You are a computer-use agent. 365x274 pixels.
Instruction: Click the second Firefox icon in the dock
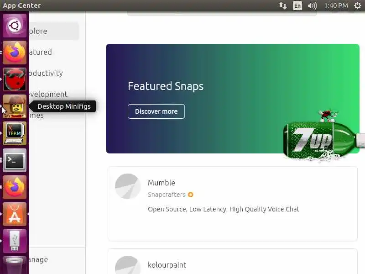tap(15, 187)
